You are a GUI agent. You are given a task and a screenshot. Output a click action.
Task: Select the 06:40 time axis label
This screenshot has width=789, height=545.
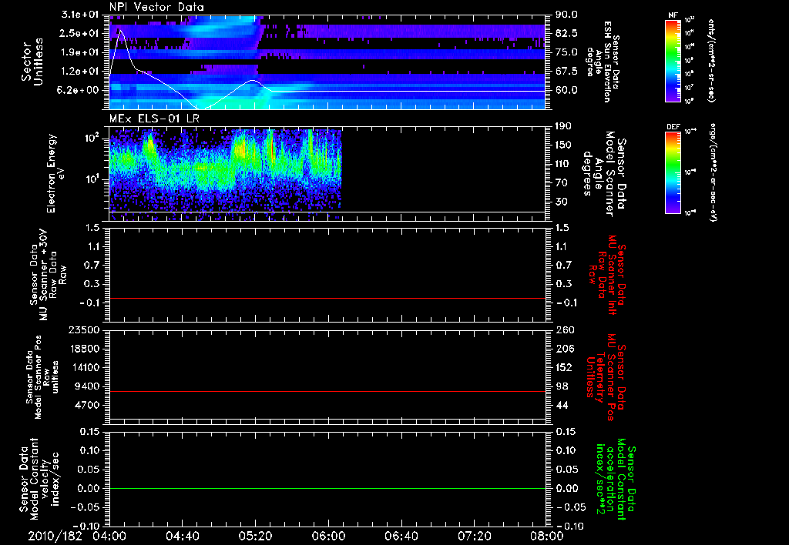click(402, 535)
